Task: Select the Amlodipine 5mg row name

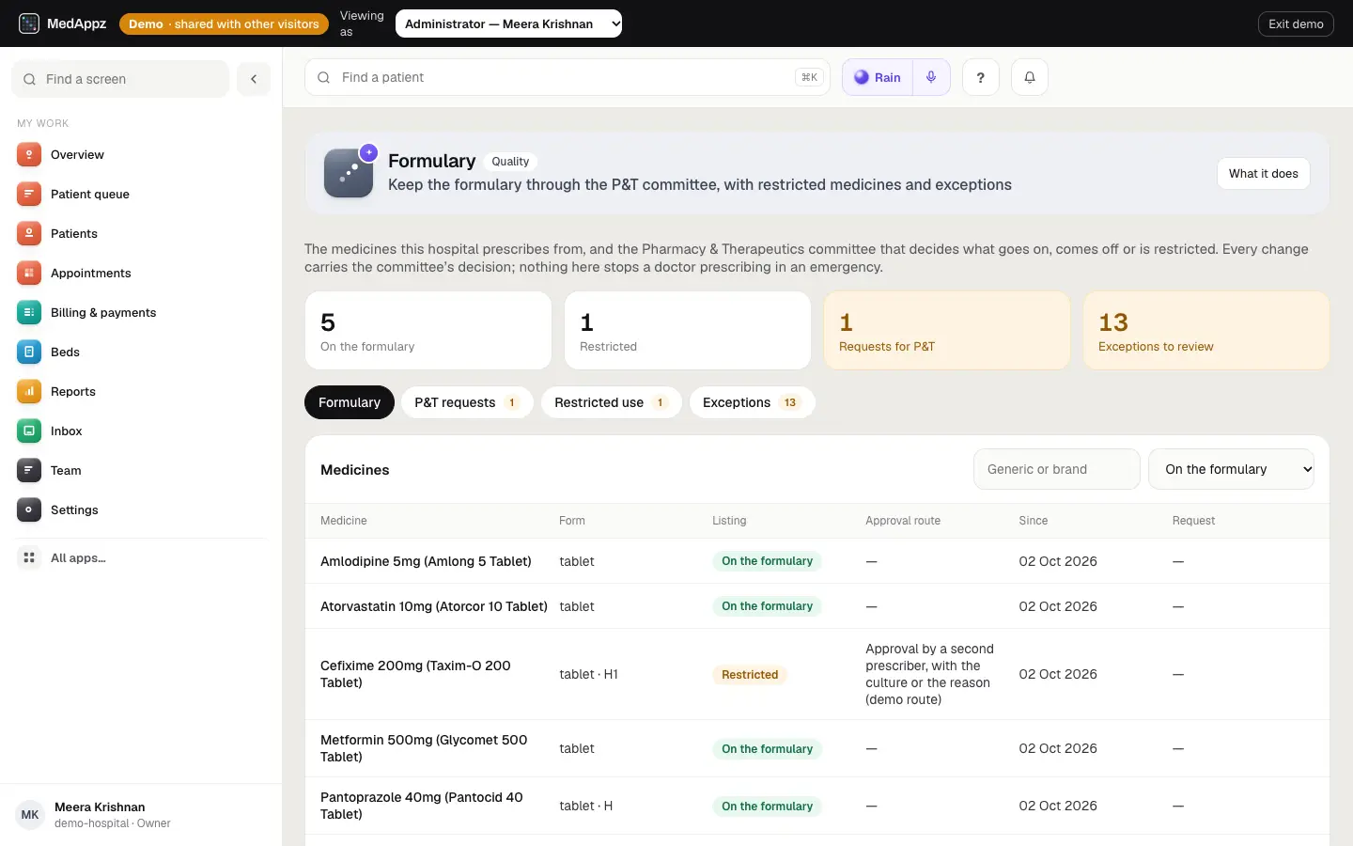Action: click(426, 561)
